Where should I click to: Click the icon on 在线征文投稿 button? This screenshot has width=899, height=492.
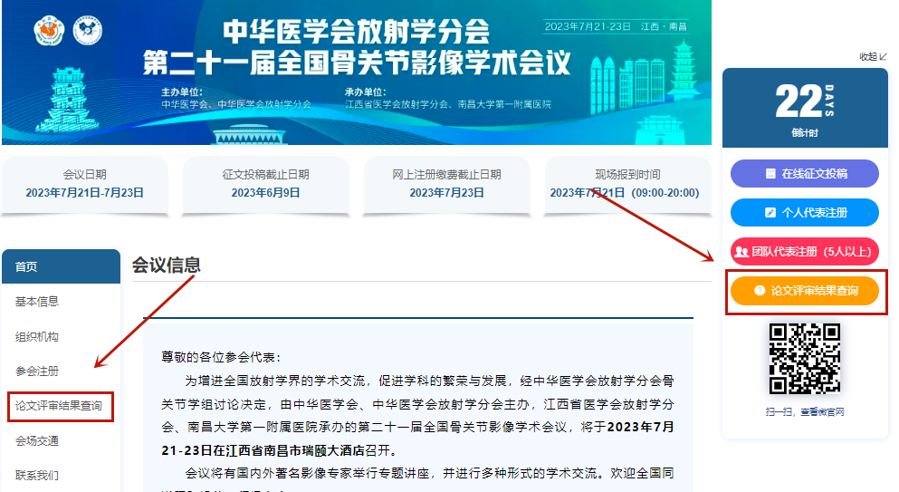770,173
